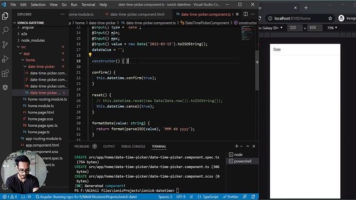Close the date-time-picker.component.ts tab
356x200 pixels.
point(238,14)
